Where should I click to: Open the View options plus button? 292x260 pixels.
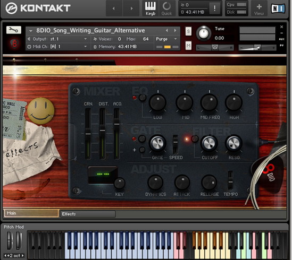(259, 8)
